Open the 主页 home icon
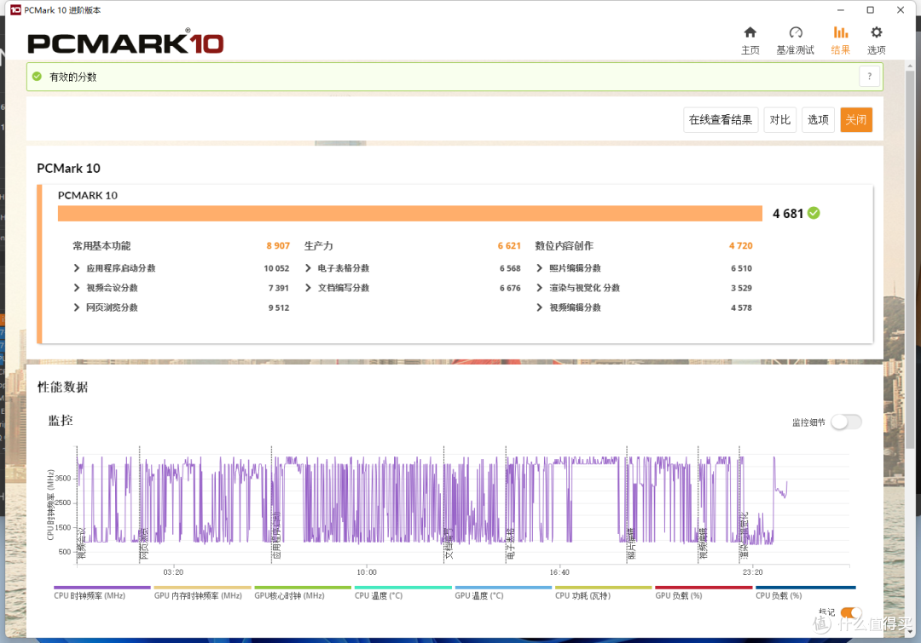921x643 pixels. (750, 33)
